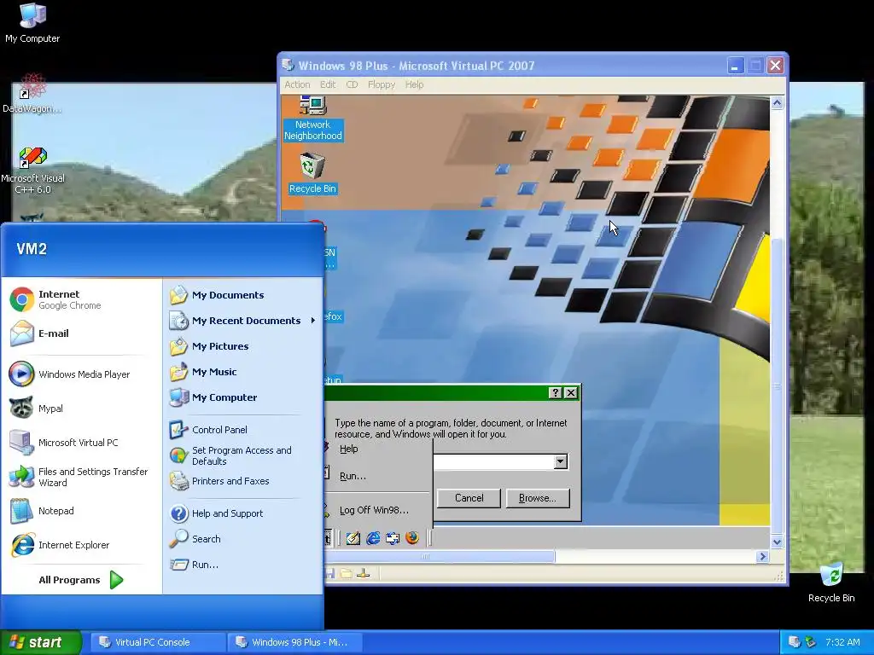Switch to Windows 98 Plus taskbar button
874x655 pixels.
tap(294, 642)
